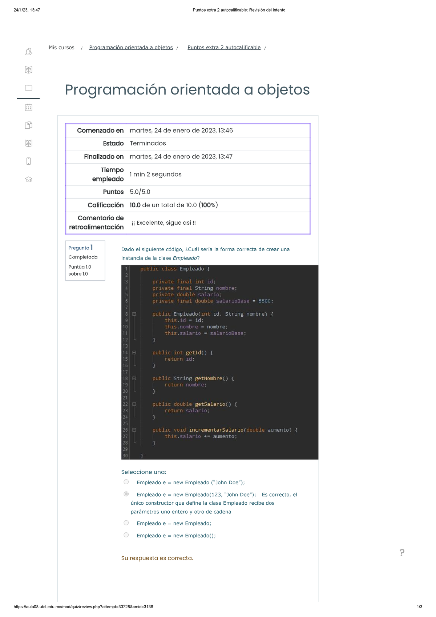Collapse the Empleado constructor code fold marker
436x617 pixels.
134,314
